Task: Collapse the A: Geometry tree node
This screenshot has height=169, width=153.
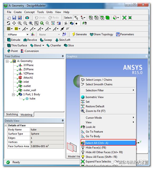Action: tap(7, 61)
